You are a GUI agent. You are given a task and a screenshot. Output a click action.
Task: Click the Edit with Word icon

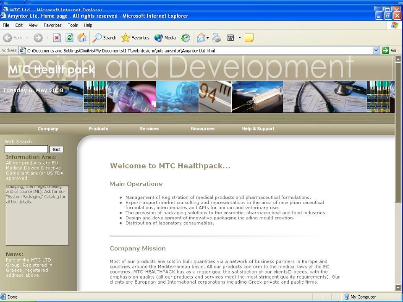pos(230,38)
